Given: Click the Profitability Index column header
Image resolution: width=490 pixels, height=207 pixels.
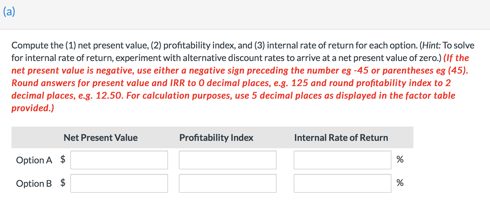Looking at the screenshot, I should [216, 138].
